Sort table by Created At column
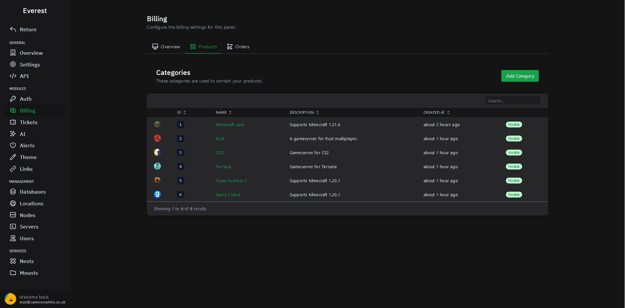Viewport: 625px width, 308px height. (436, 112)
